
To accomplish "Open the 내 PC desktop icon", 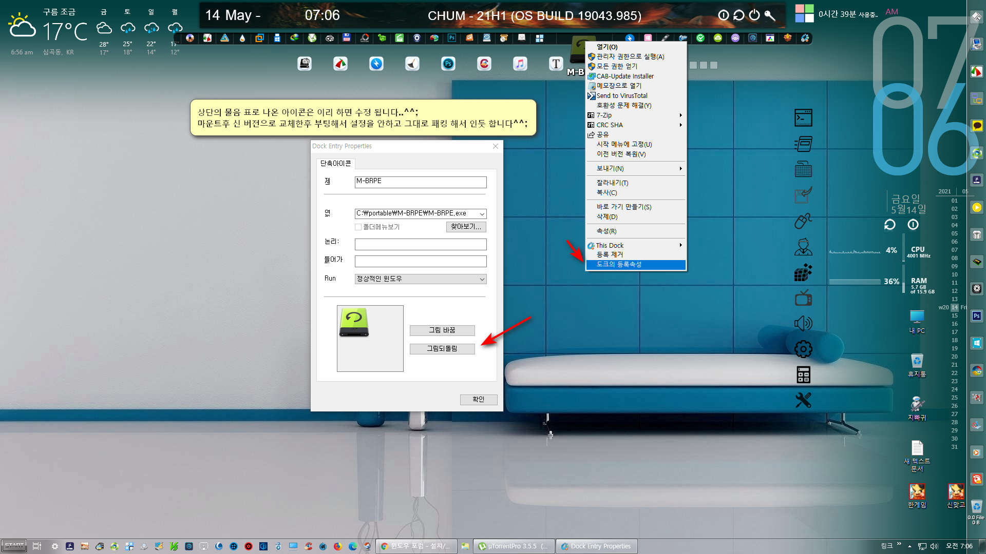I will coord(917,322).
